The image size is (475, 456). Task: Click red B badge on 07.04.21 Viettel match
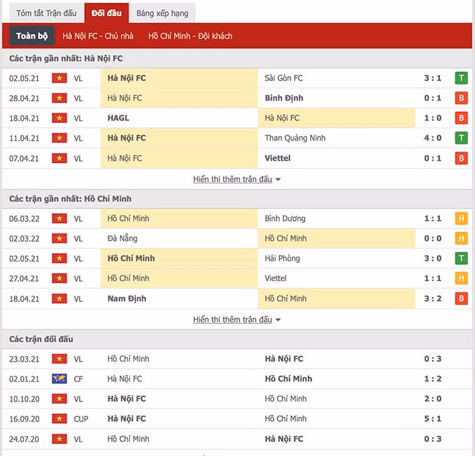click(x=461, y=158)
